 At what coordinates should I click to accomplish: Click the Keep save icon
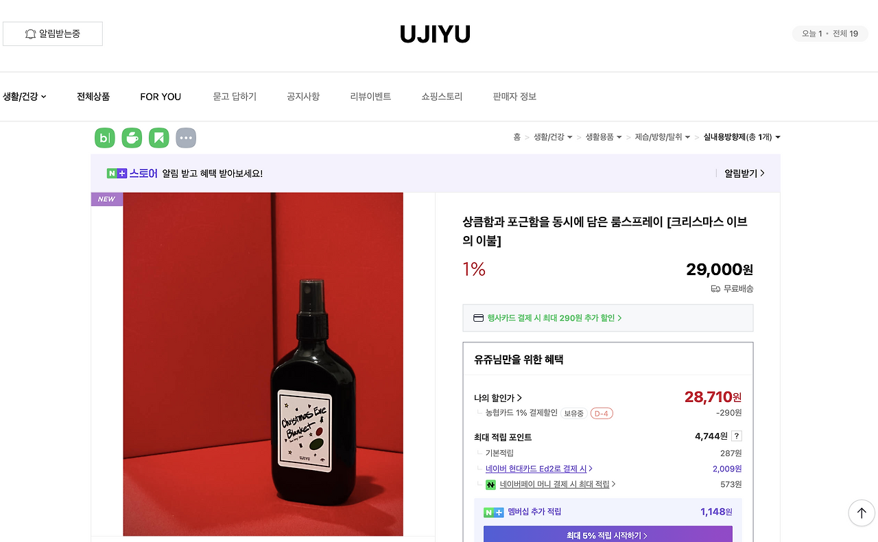pos(158,138)
